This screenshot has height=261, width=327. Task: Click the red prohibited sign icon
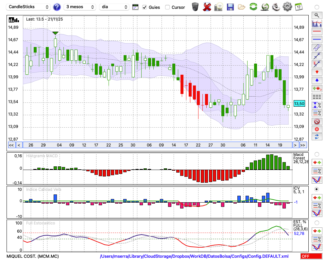pyautogui.click(x=317, y=121)
